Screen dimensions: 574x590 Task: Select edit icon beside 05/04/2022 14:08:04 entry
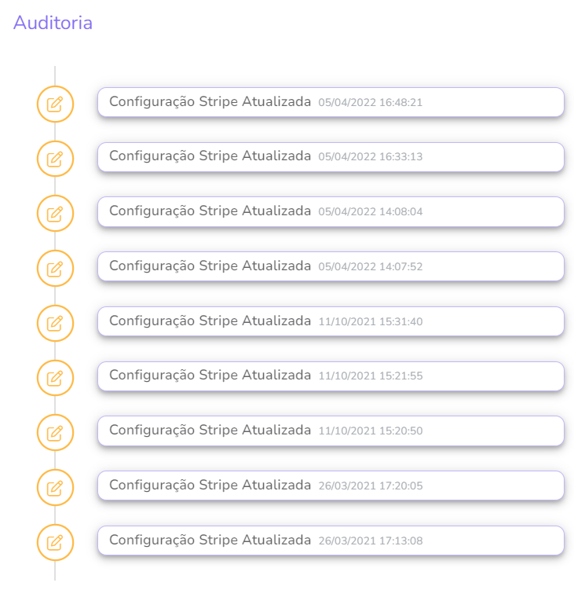tap(55, 214)
